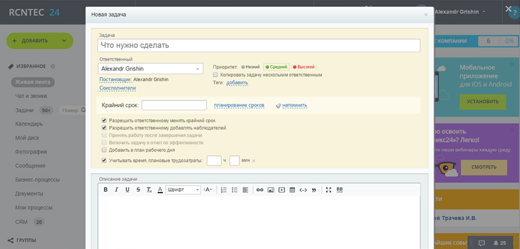Switch the editor to BB code mode
The image size is (520, 249).
click(x=340, y=190)
